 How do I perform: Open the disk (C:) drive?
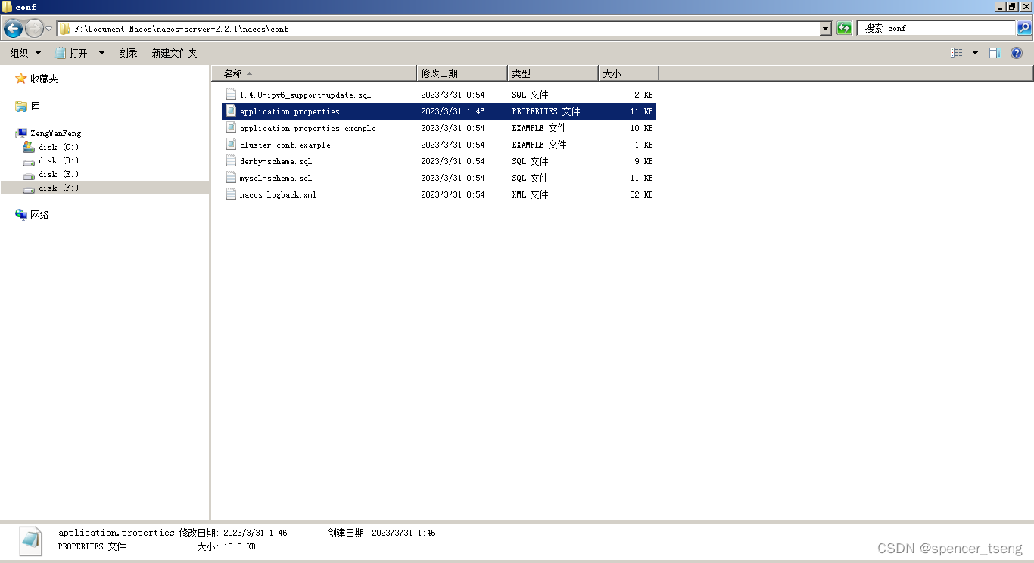59,147
